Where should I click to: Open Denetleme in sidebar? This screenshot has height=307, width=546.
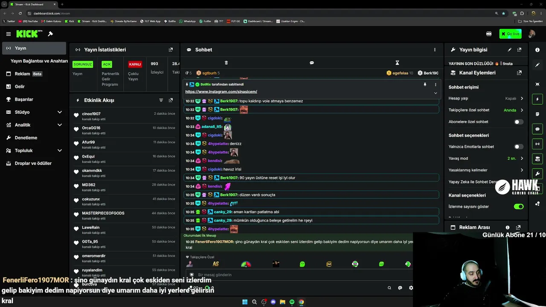point(34,138)
